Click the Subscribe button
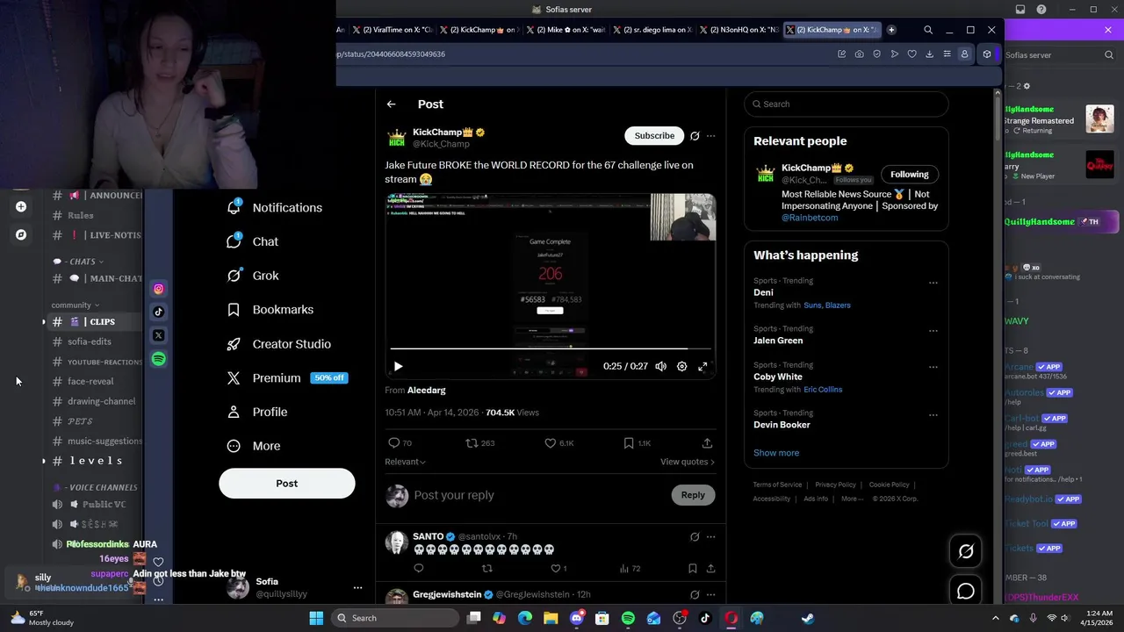 click(x=654, y=136)
